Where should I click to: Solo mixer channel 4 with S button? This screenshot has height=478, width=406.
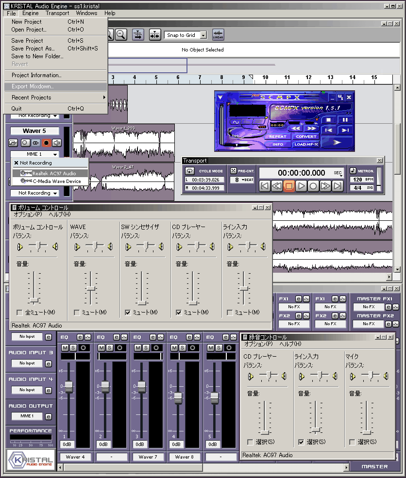(183, 347)
